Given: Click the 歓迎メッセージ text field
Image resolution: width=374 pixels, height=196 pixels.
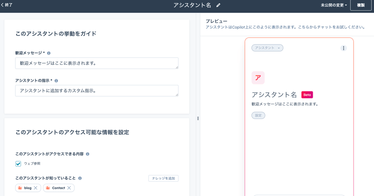Looking at the screenshot, I should point(96,63).
